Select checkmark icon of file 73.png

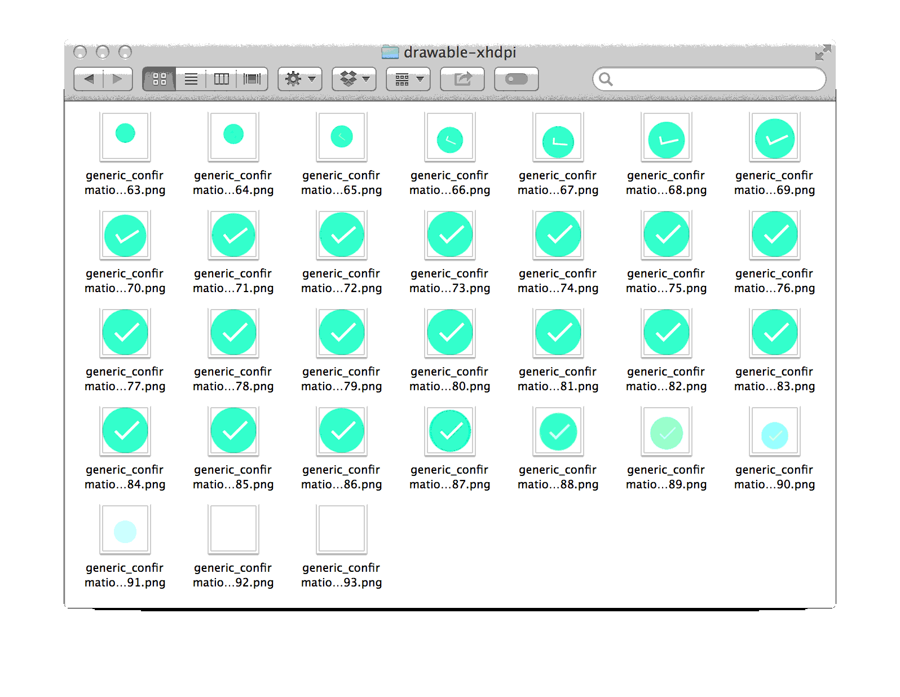[450, 235]
